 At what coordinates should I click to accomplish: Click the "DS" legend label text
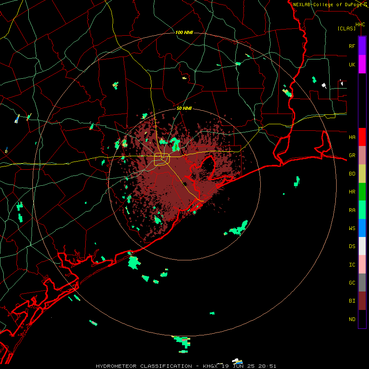pos(352,246)
